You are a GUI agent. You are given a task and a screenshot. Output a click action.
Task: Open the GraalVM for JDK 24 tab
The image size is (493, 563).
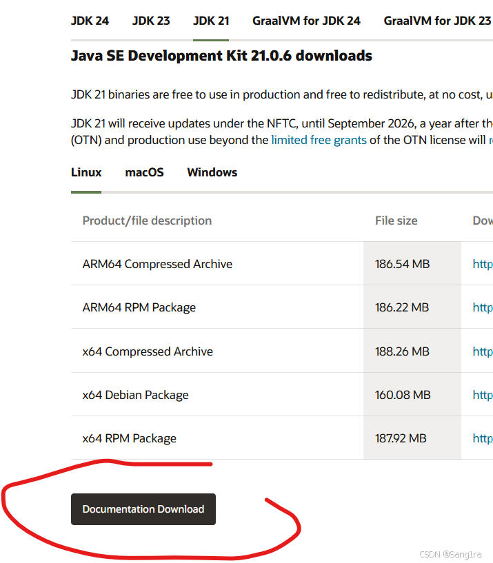(306, 21)
